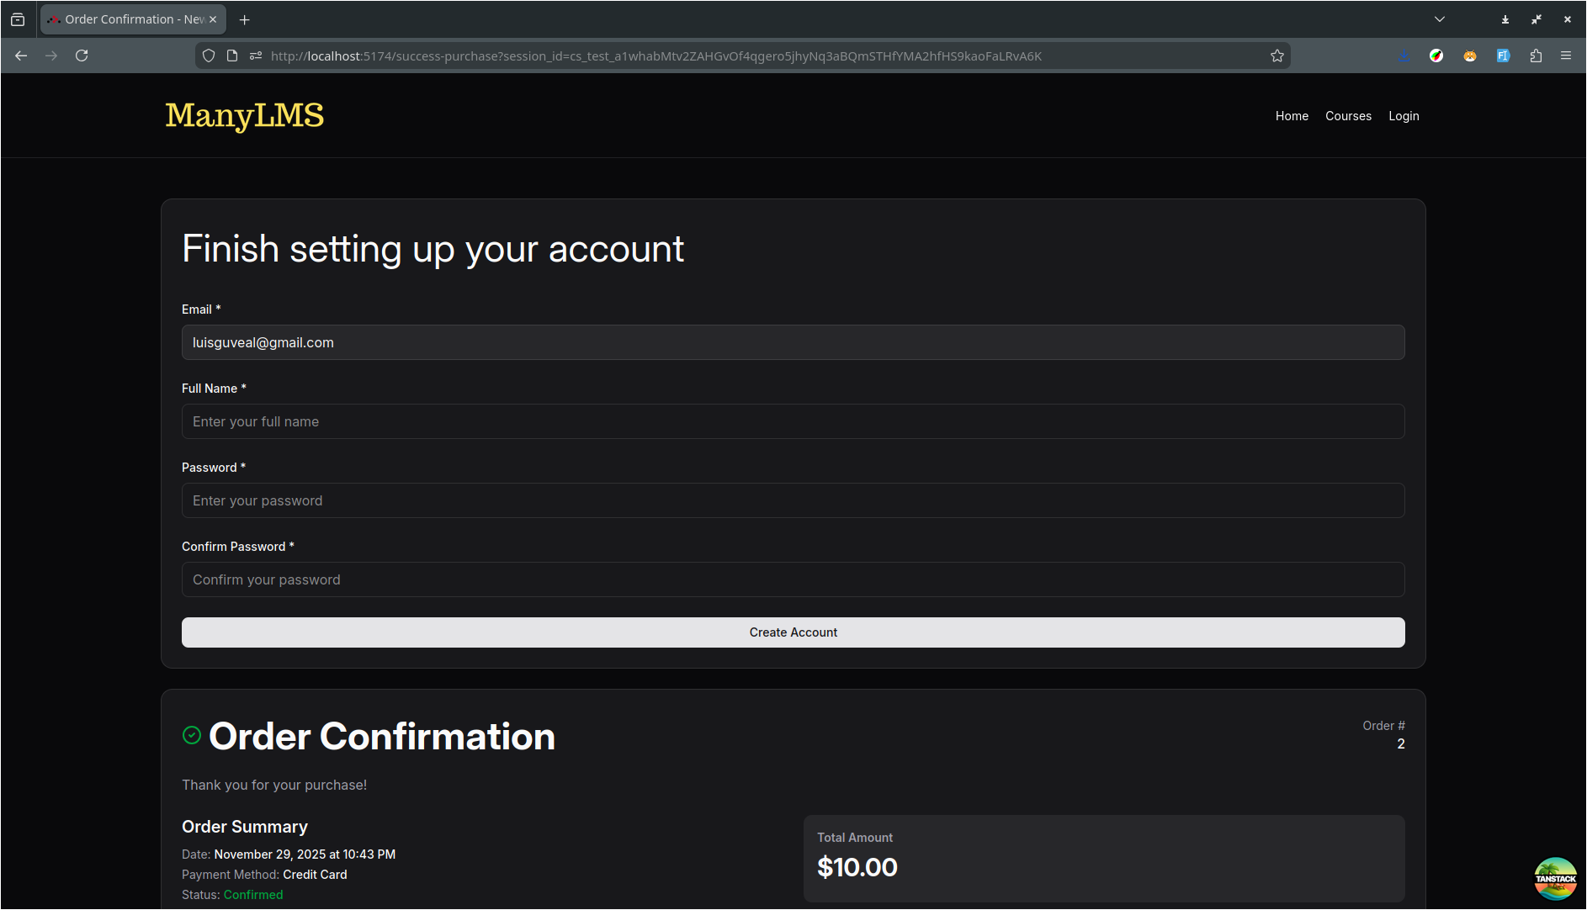Image resolution: width=1587 pixels, height=910 pixels.
Task: Open the extensions puzzle-piece icon
Action: point(1536,56)
